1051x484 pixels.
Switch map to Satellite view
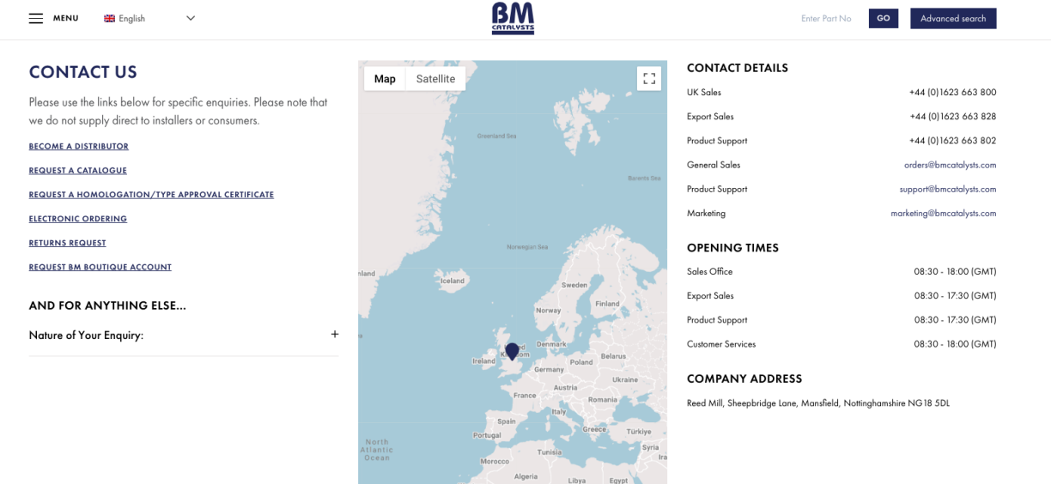[x=435, y=79]
